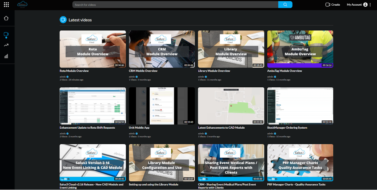
Task: Open PRF Manager Charts Quality Assurance thumbnail
Action: pyautogui.click(x=300, y=163)
